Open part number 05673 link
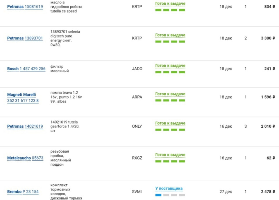 37,158
